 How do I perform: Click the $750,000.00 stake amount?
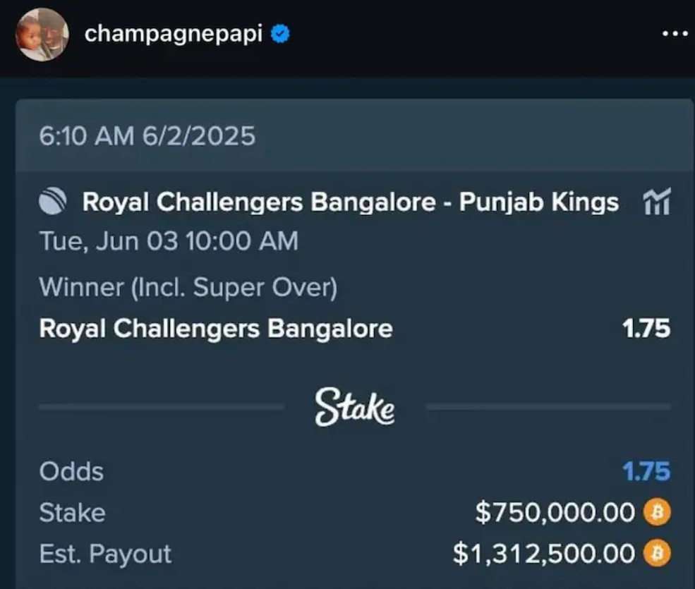[555, 513]
